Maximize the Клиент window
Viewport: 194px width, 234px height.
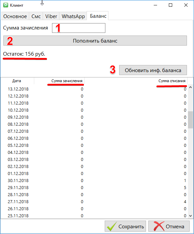[x=171, y=5]
